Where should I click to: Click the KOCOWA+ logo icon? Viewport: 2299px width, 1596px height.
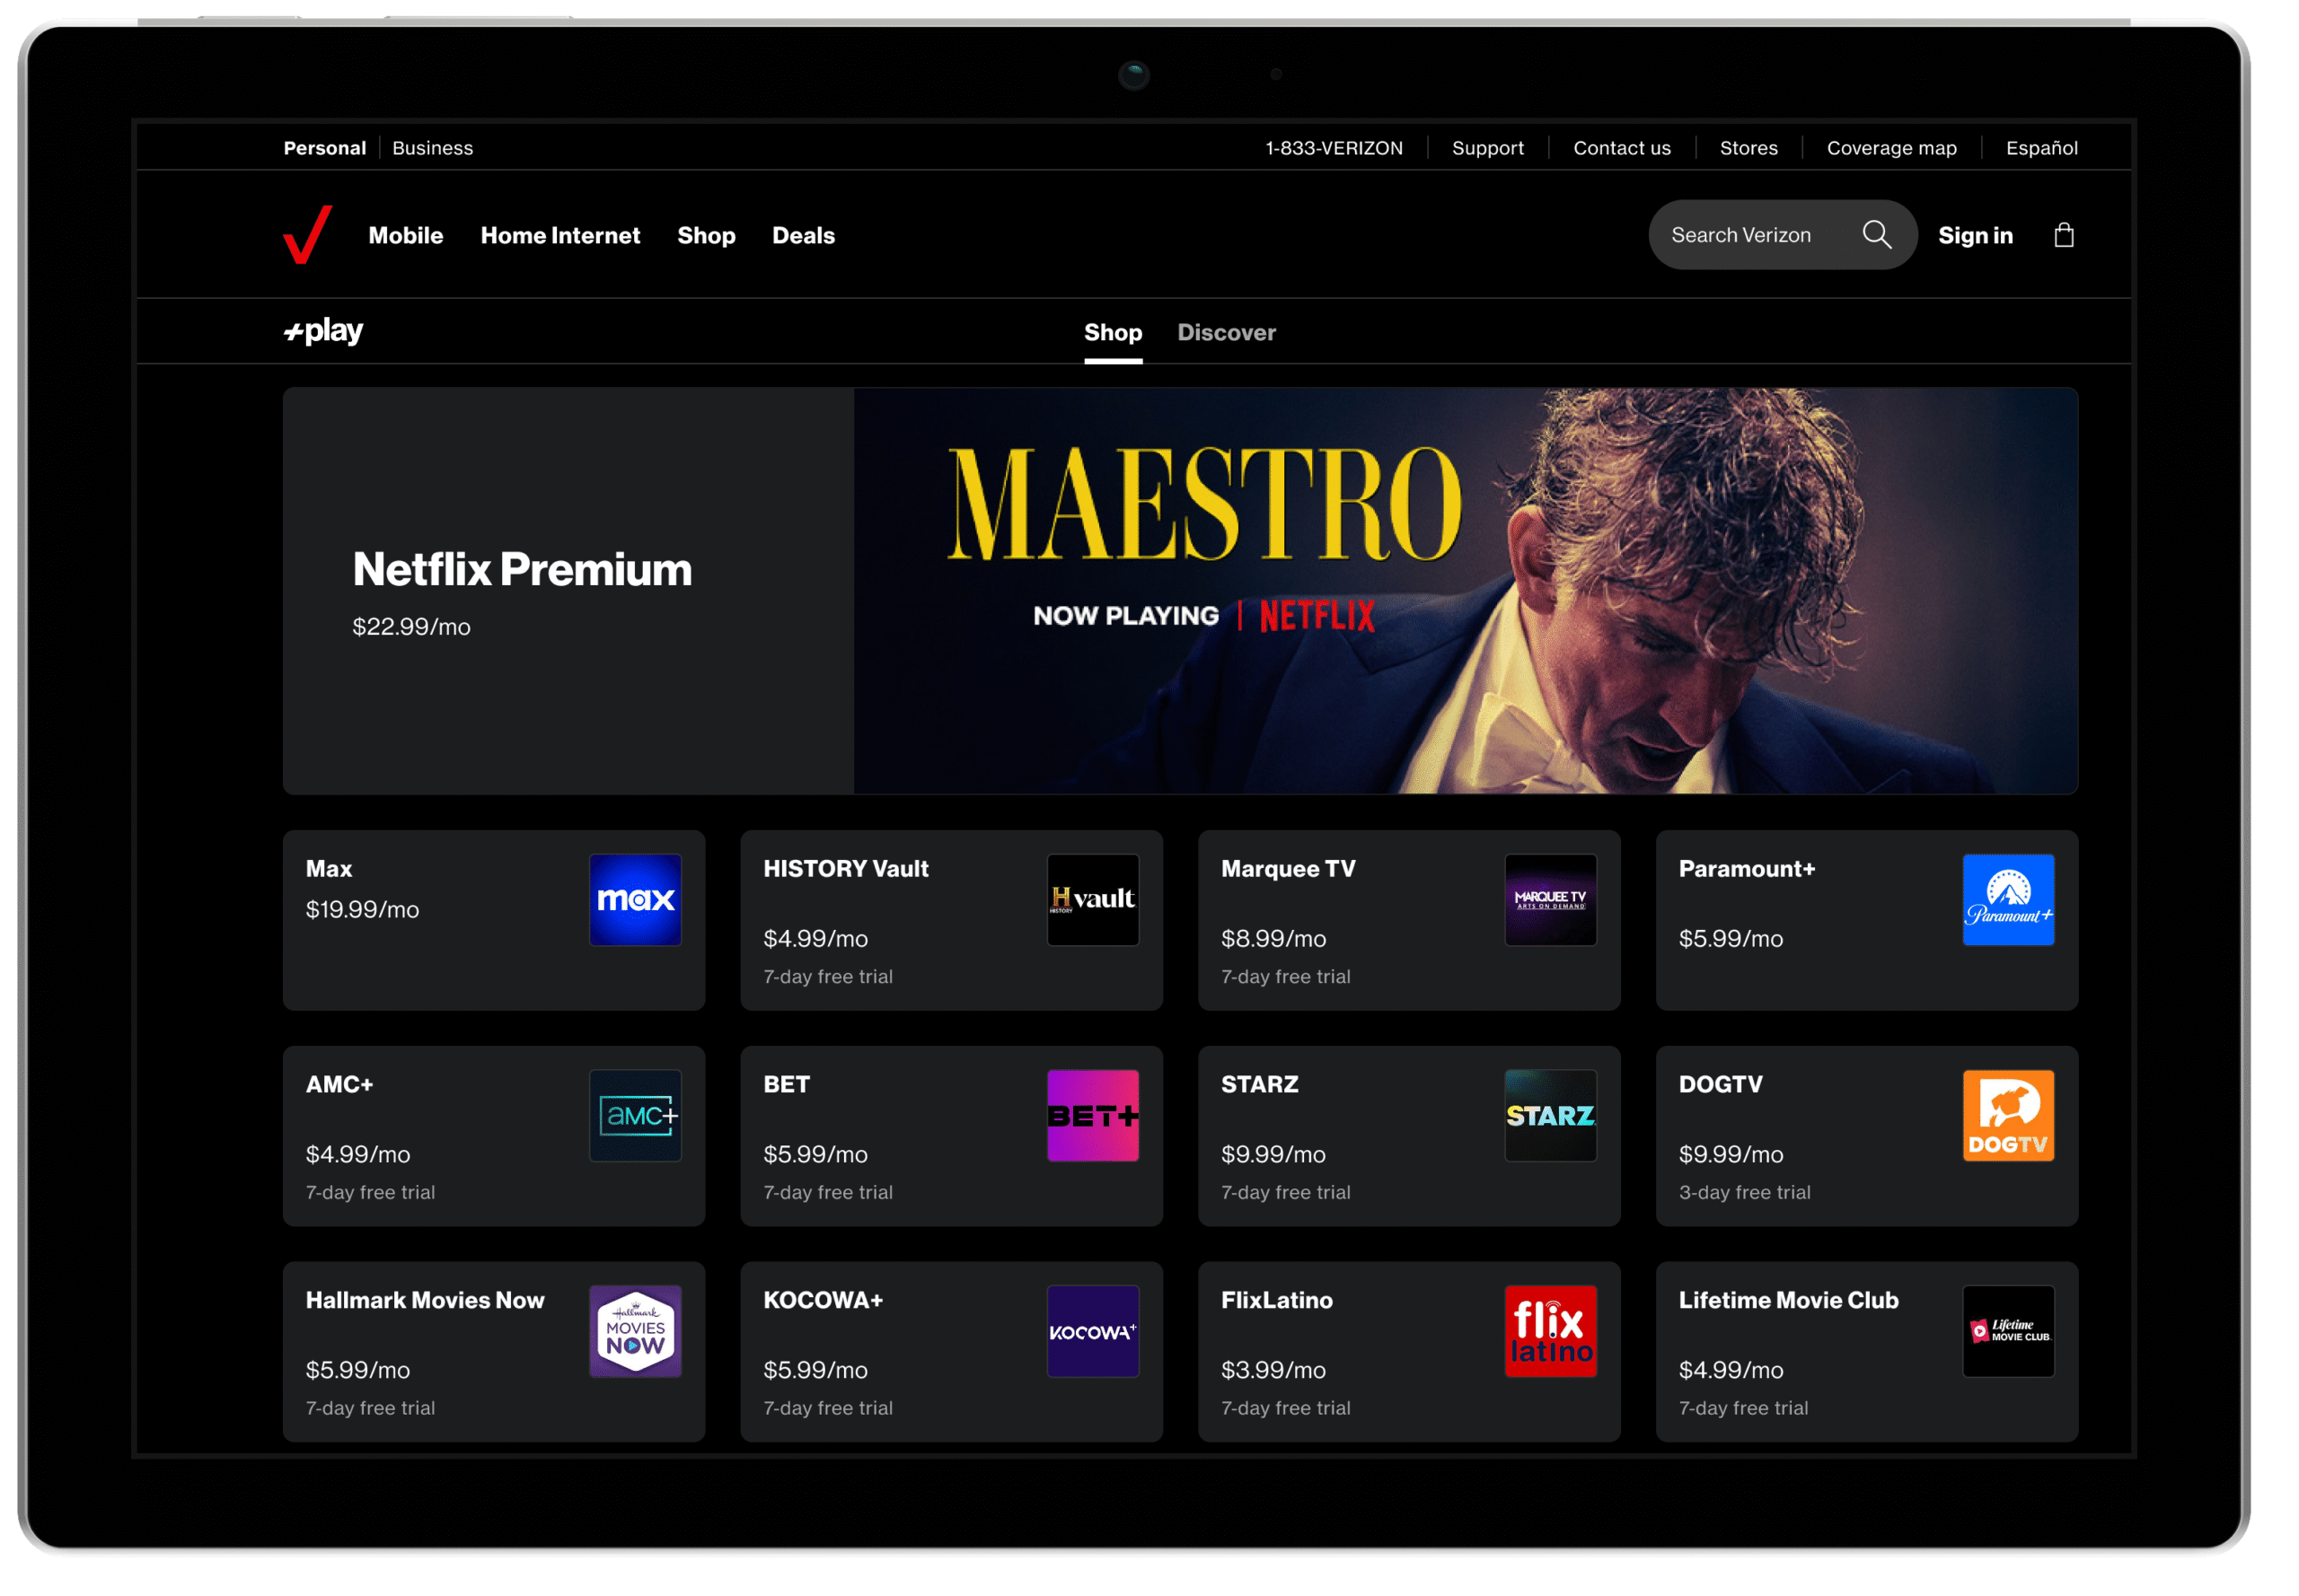click(x=1091, y=1331)
